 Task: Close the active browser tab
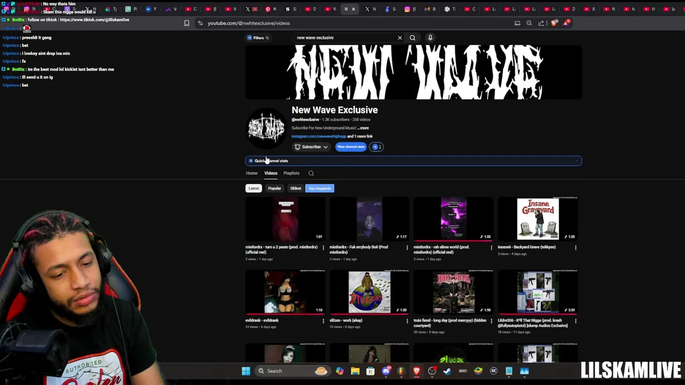[353, 9]
